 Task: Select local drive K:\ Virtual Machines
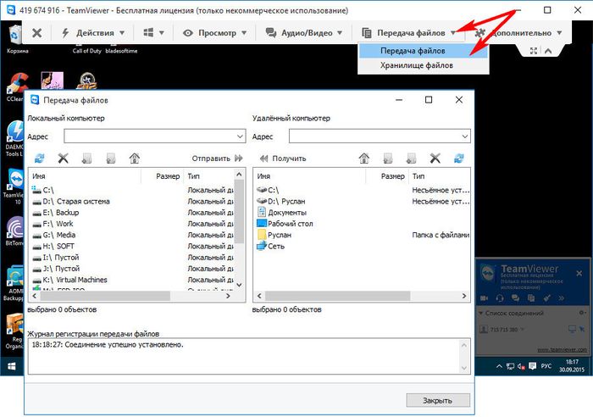click(70, 280)
